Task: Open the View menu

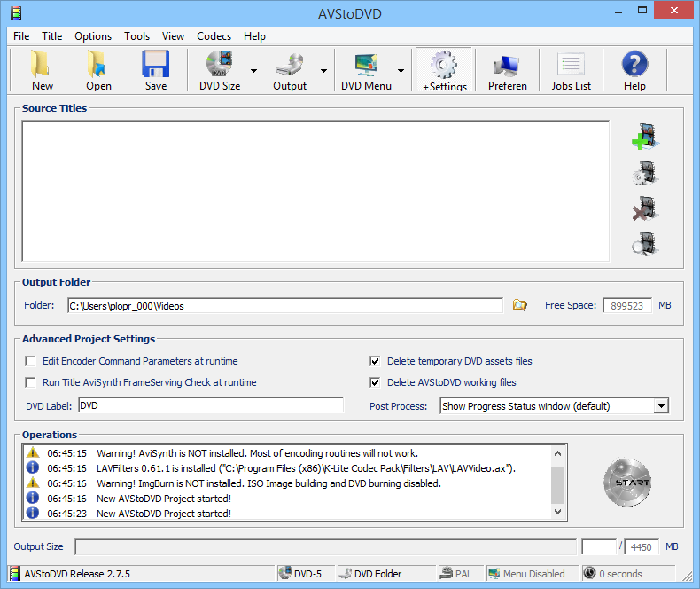Action: point(173,36)
